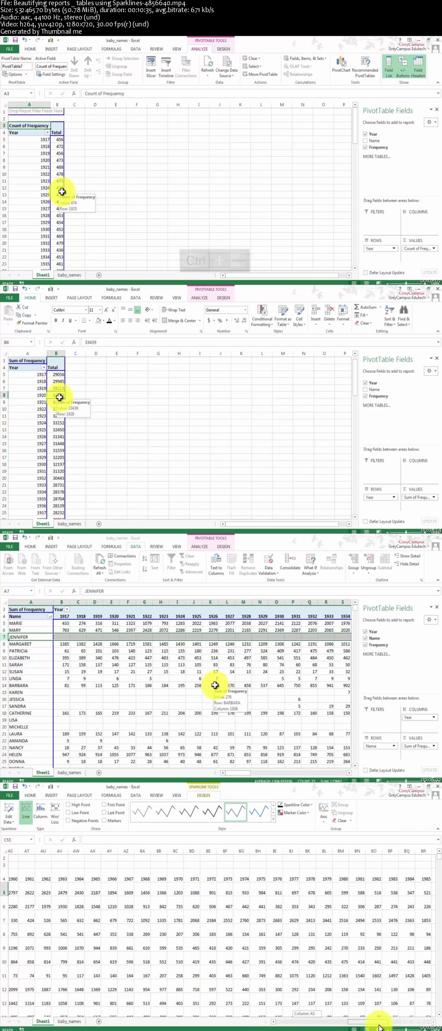
Task: Toggle the Field Headers button
Action: [418, 67]
